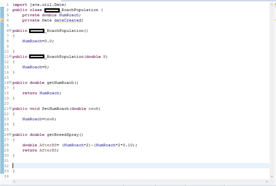Click line number 1 in the gutter
This screenshot has height=186, width=276.
tap(8, 5)
